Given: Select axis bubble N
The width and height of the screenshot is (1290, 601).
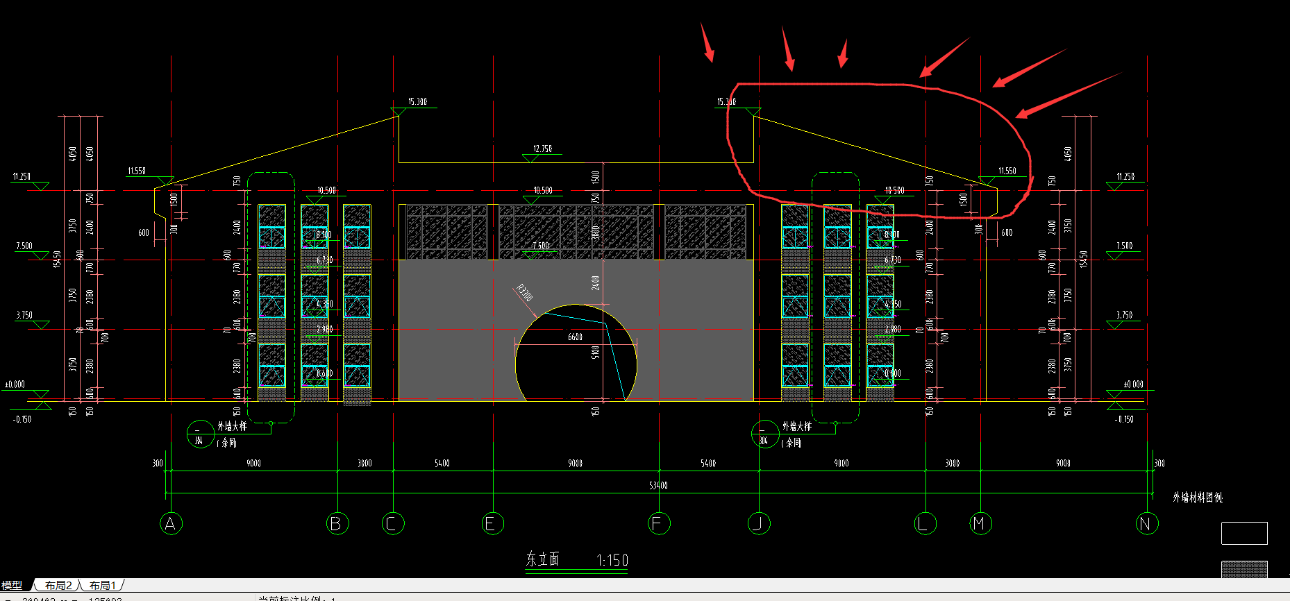Looking at the screenshot, I should (1147, 523).
